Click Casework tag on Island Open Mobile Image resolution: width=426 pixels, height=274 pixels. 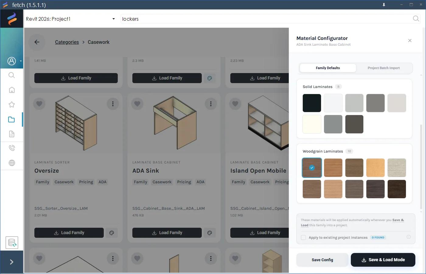point(260,182)
